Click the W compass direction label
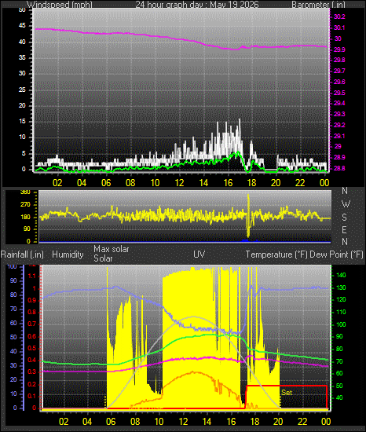Image resolution: width=366 pixels, height=432 pixels. pyautogui.click(x=346, y=204)
